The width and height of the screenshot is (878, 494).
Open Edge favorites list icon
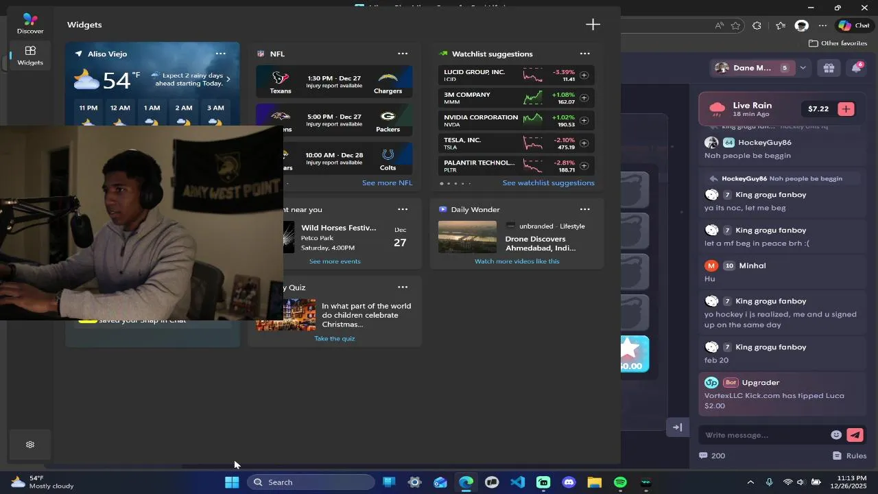[x=781, y=25]
